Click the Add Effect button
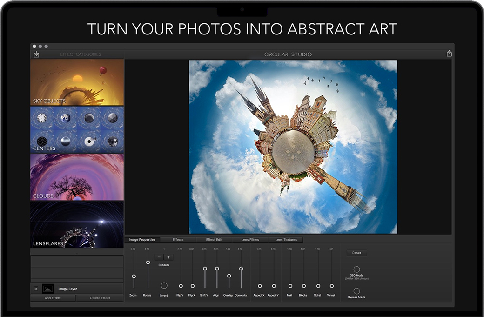 coord(53,298)
